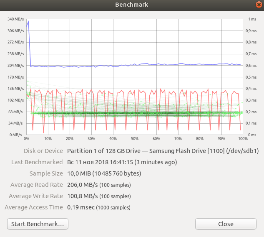
Task: Click the 100% label on the horizontal axis
Action: click(x=243, y=139)
